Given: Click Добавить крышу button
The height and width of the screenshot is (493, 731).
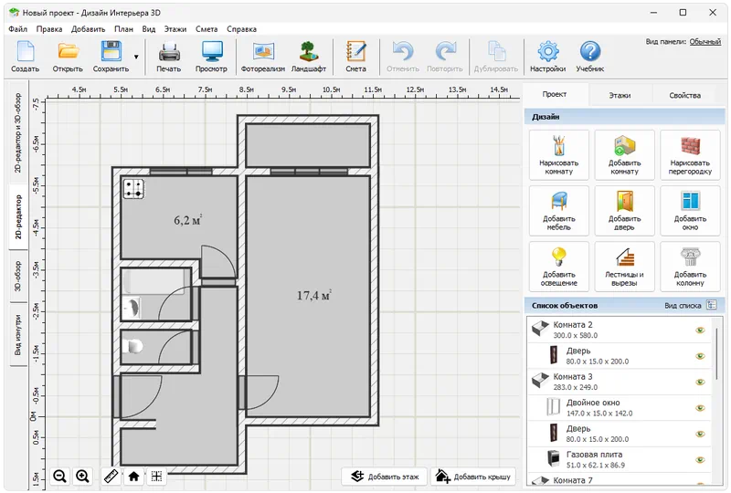Looking at the screenshot, I should tap(473, 477).
